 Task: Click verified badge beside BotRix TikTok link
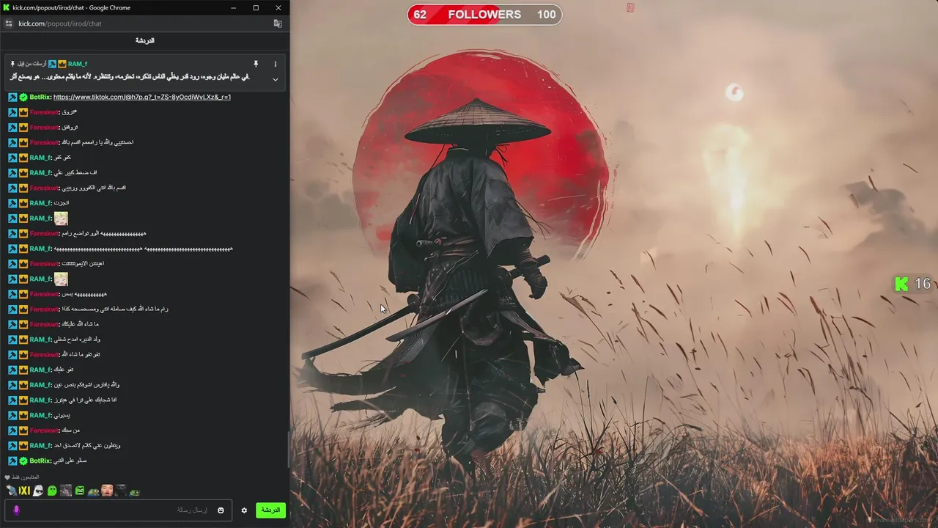pos(23,97)
